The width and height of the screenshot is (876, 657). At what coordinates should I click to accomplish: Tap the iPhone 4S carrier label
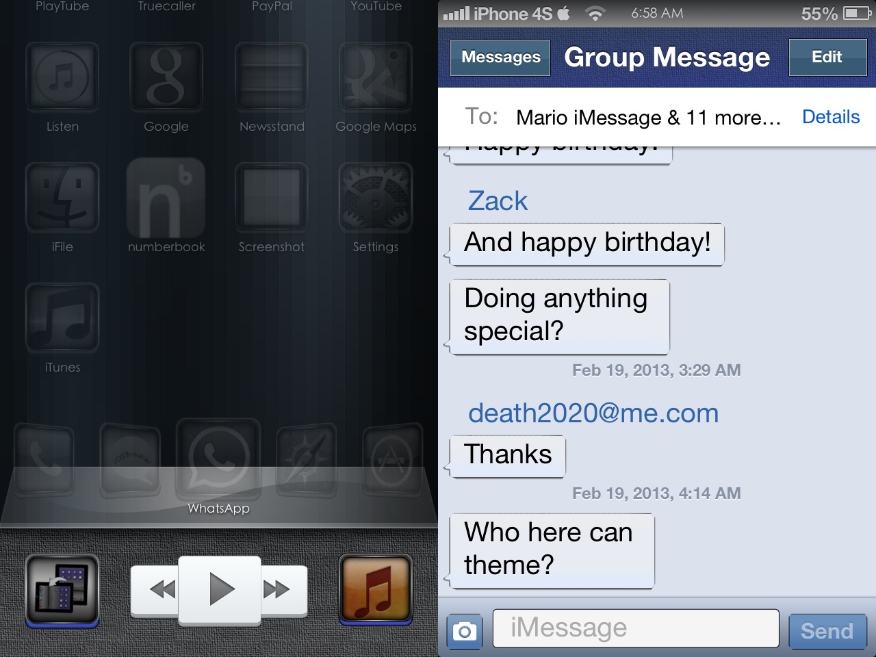click(x=513, y=14)
